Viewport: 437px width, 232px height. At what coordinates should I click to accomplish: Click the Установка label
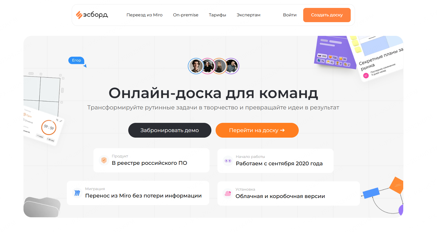(245, 189)
